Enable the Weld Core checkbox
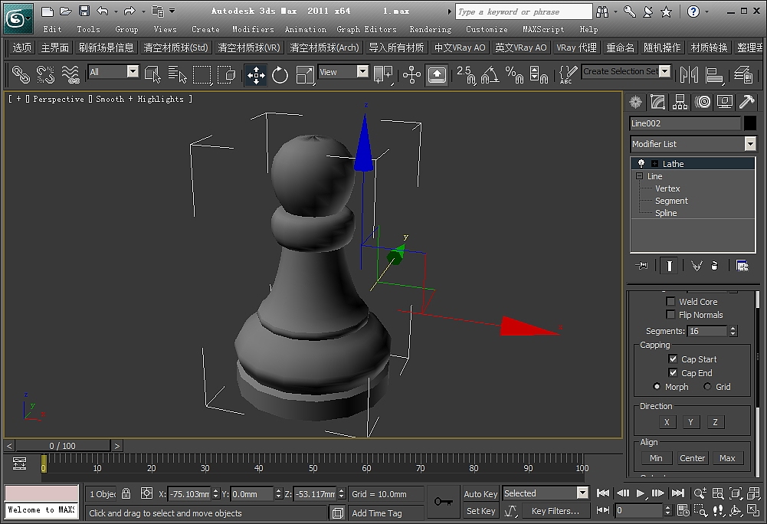The width and height of the screenshot is (767, 524). 670,301
